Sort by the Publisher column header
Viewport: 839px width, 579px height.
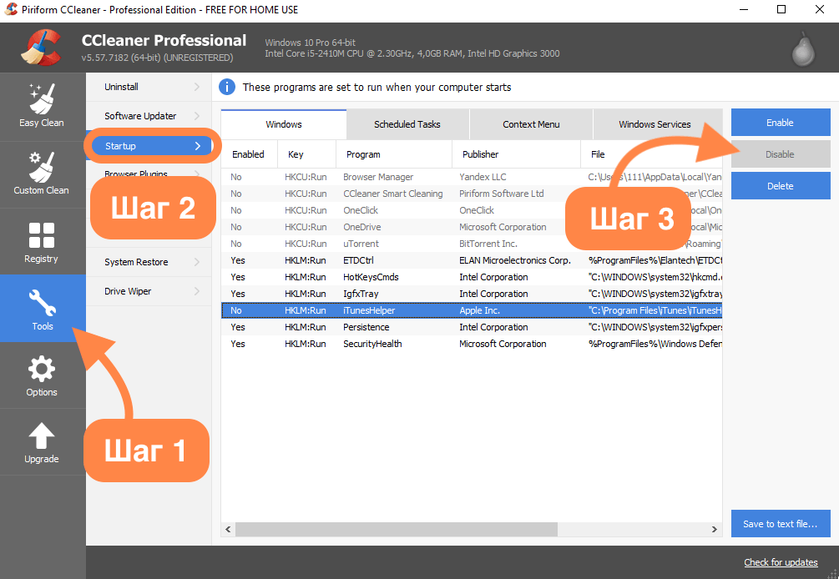click(516, 154)
